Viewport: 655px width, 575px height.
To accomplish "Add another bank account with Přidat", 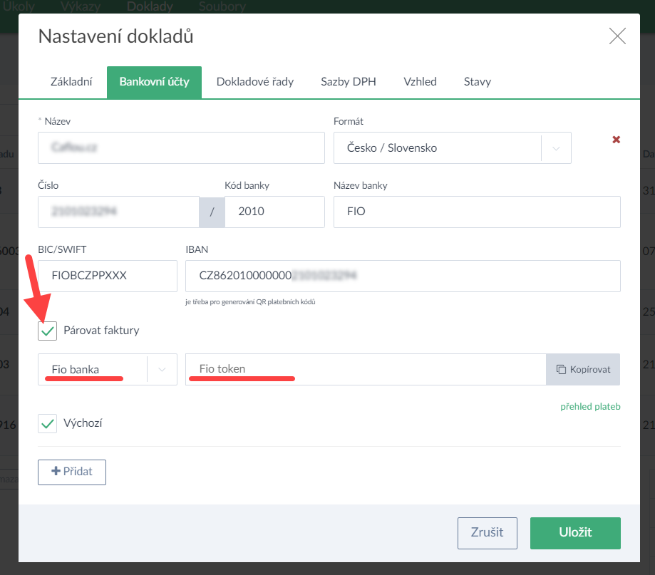I will [72, 472].
